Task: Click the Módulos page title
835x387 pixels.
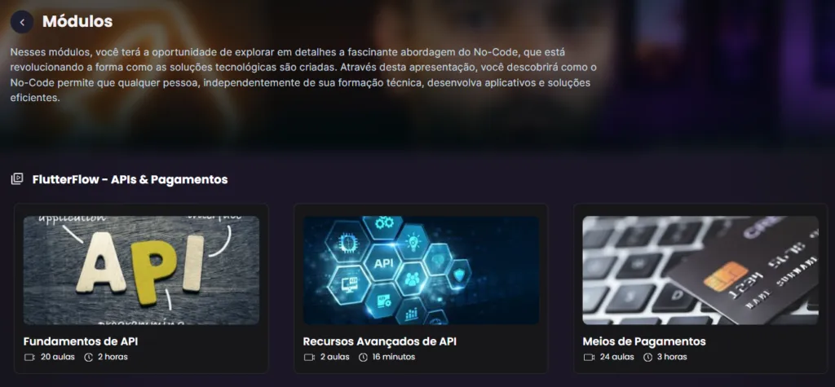Action: click(77, 21)
